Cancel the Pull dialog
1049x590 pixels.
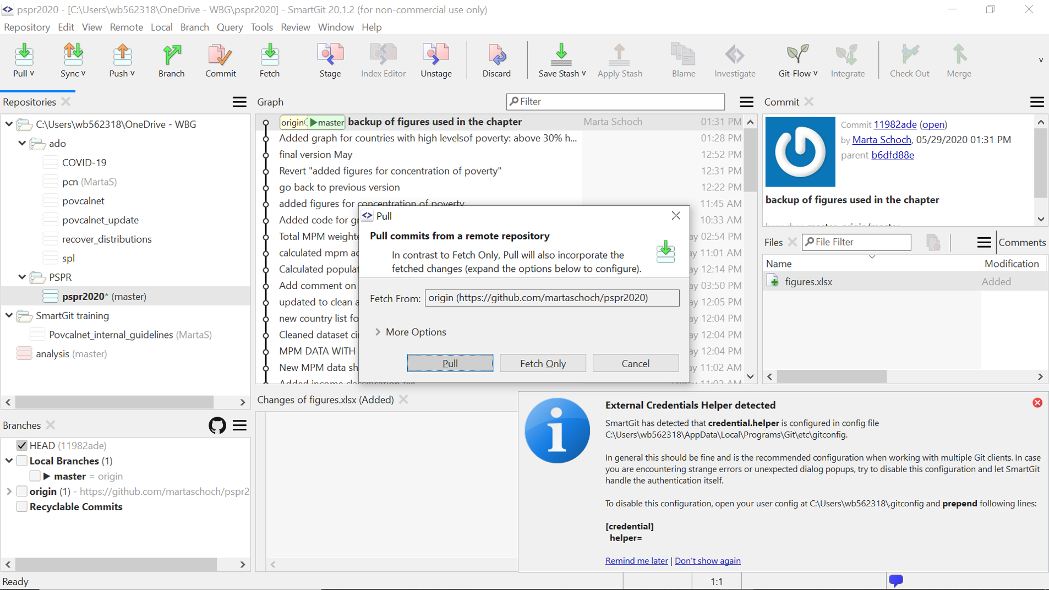[x=636, y=363]
